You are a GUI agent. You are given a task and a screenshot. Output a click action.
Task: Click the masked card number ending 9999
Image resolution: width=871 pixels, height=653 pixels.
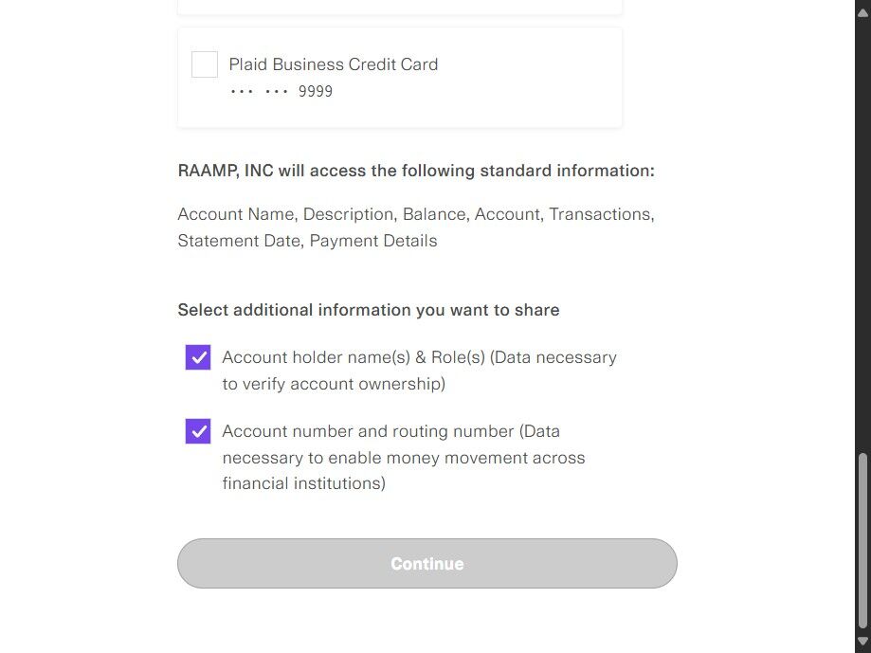point(281,92)
